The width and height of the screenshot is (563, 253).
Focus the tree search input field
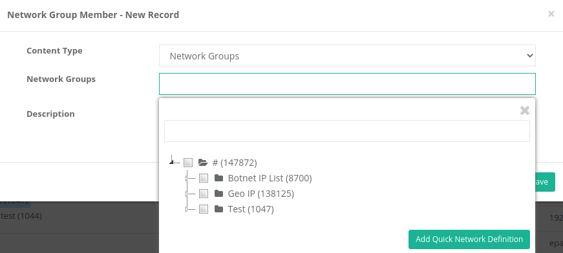(347, 131)
